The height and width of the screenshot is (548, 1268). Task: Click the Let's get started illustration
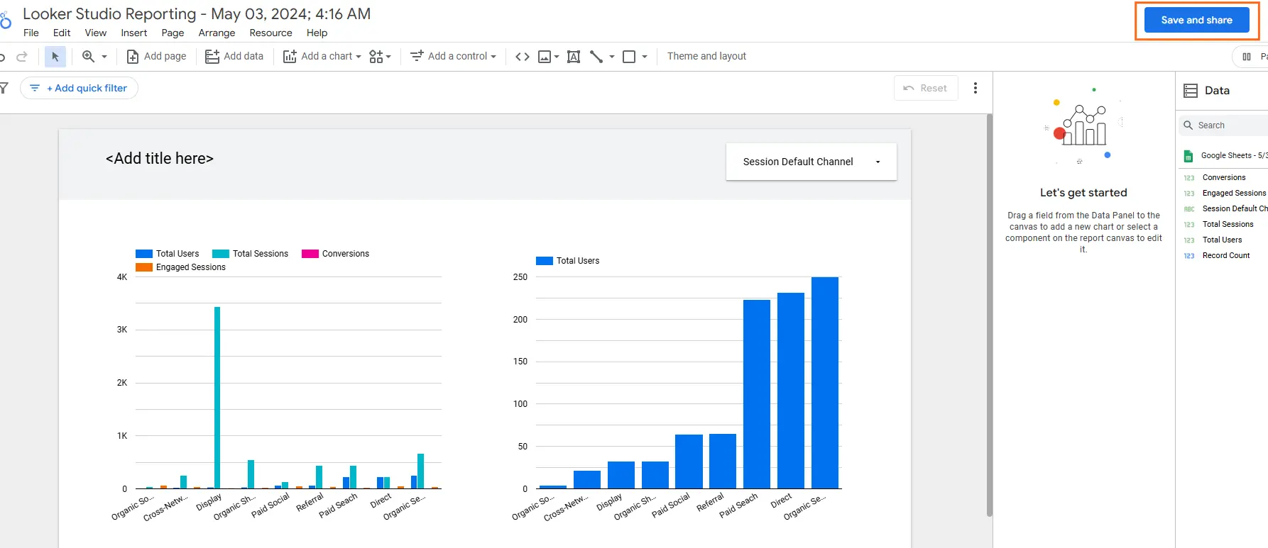1083,127
